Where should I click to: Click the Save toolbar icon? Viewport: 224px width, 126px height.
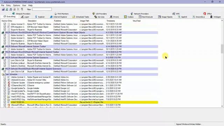coord(3,9)
